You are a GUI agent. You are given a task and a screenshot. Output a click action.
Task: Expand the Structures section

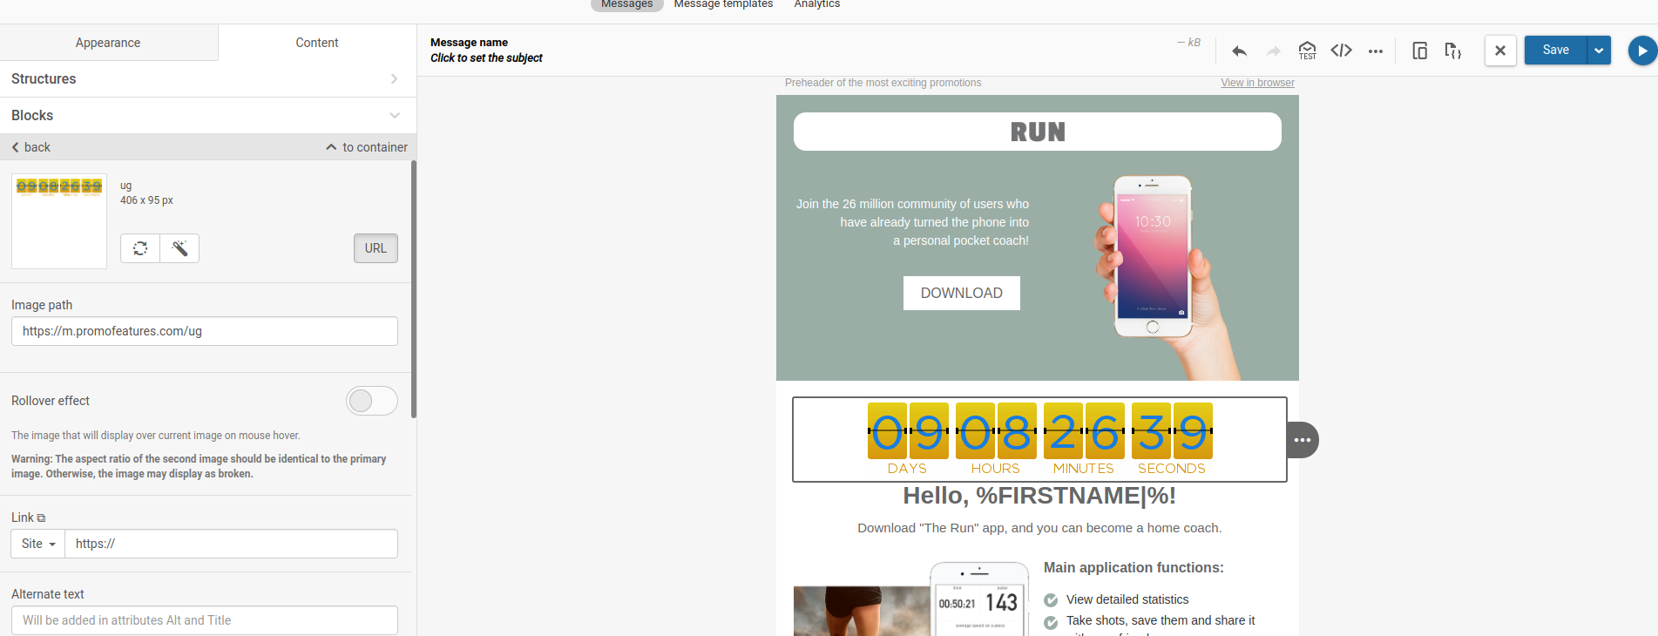[208, 78]
